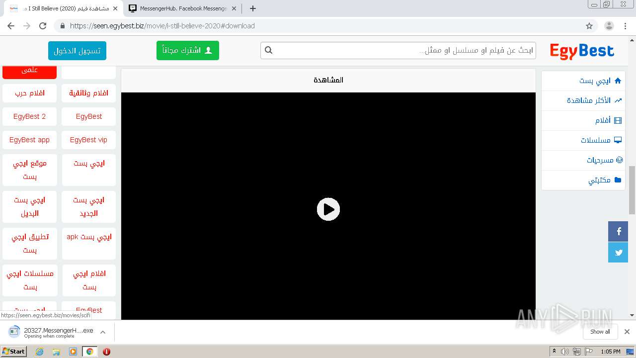Click the افلام حرب tag
636x358 pixels.
pyautogui.click(x=29, y=93)
